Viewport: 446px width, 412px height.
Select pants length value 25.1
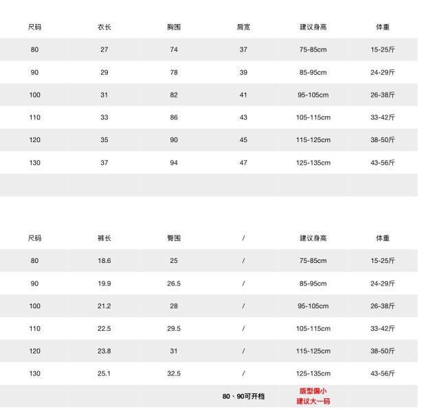tap(104, 374)
